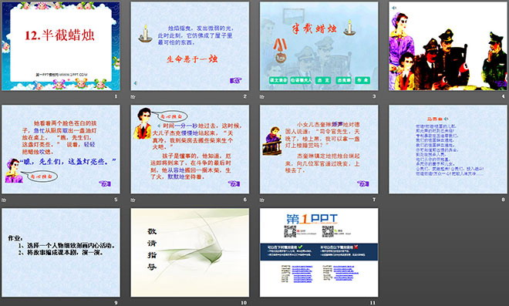Select slide 5 with the mother's oil lamp passage

[61, 150]
